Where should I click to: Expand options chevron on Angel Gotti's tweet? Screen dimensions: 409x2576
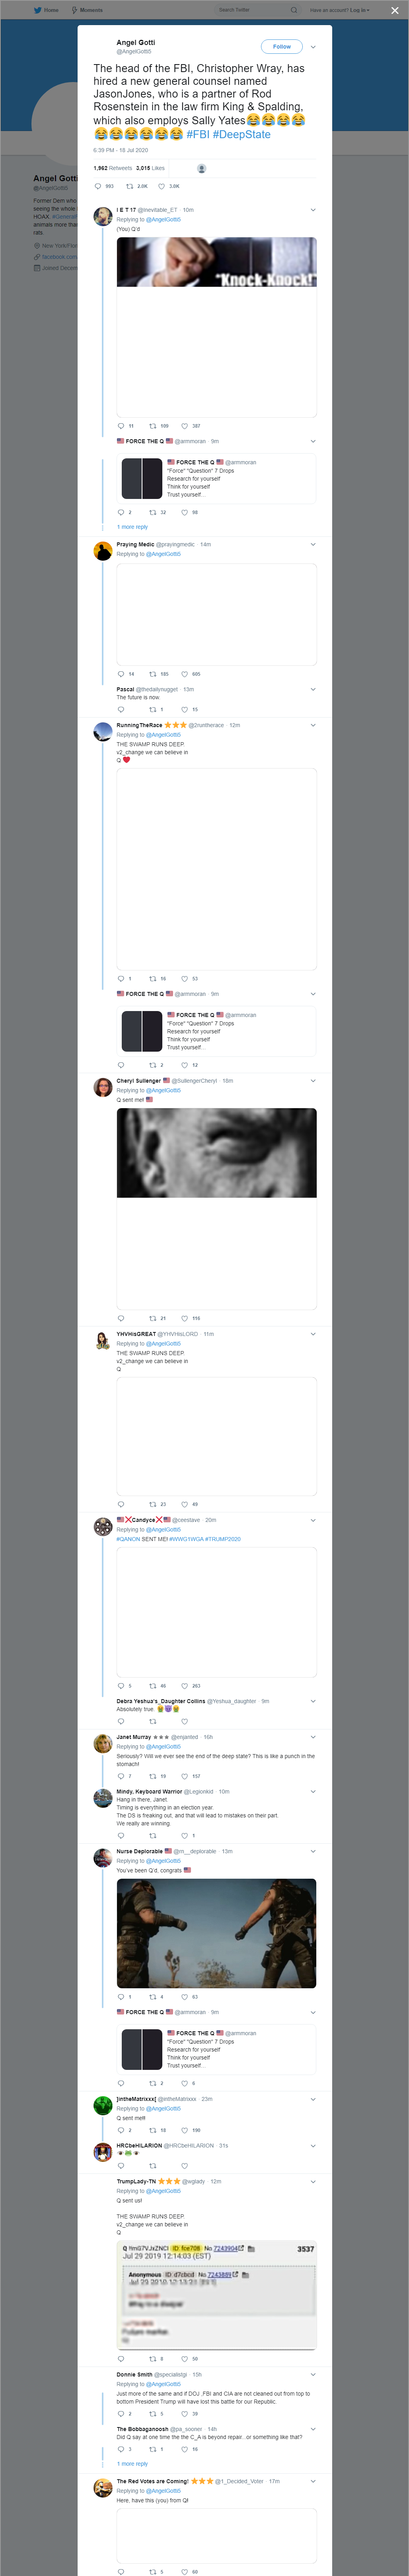313,46
